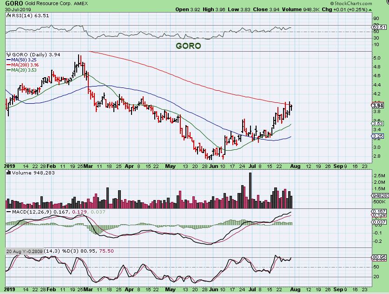Screen dimensions: 389x294
Task: Click the 0.037 MACD histogram axis tag
Action: coord(379,222)
